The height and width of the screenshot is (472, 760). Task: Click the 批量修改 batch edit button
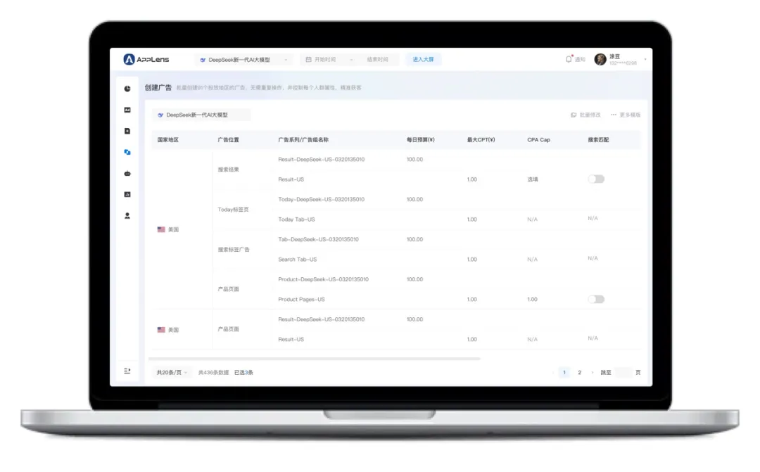585,115
